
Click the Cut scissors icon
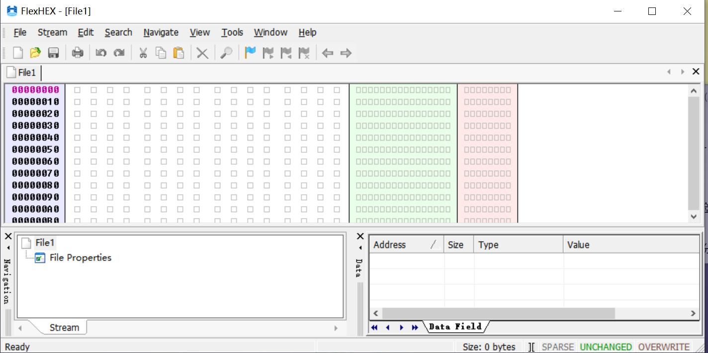pyautogui.click(x=143, y=53)
